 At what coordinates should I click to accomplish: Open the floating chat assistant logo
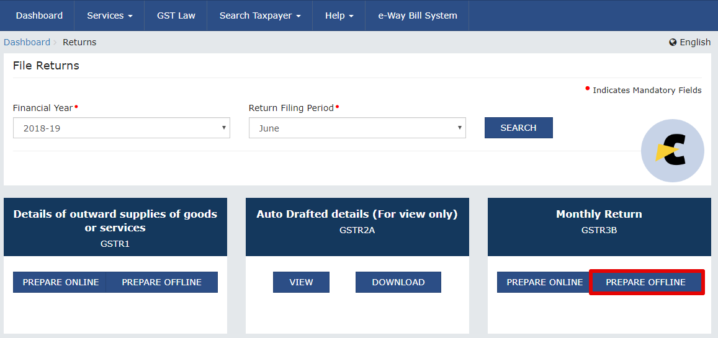pos(672,151)
